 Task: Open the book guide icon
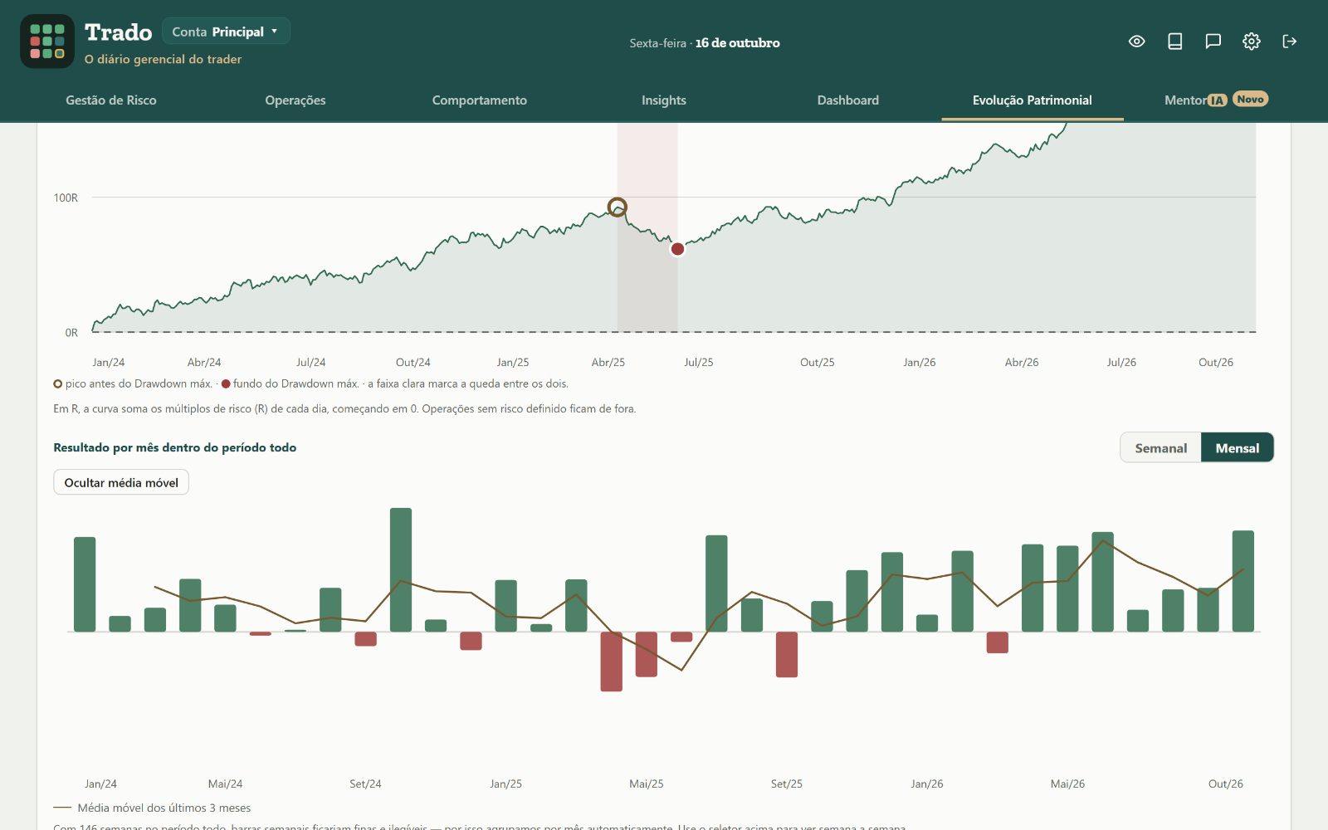pyautogui.click(x=1175, y=41)
